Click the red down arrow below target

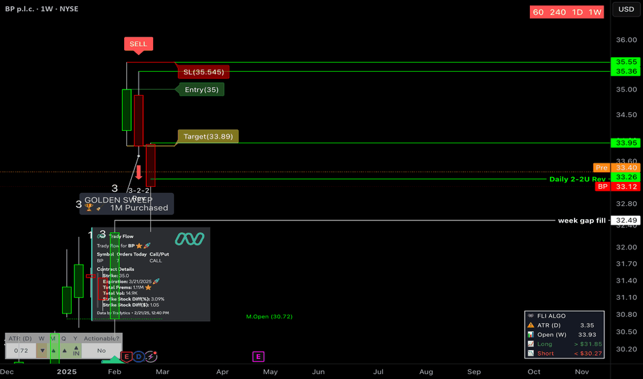[x=139, y=172]
